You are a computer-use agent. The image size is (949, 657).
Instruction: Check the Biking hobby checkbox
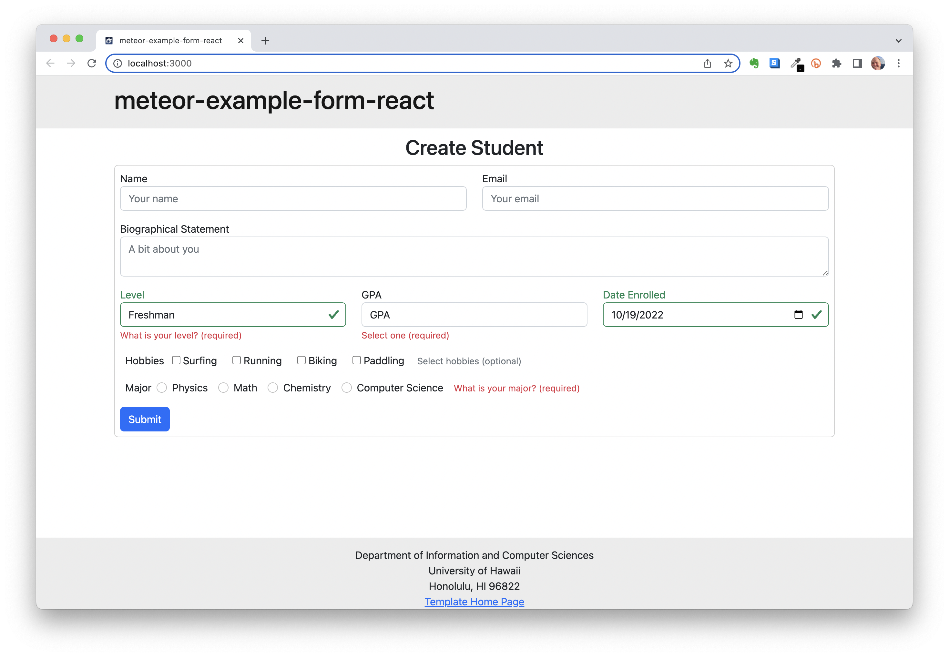pyautogui.click(x=301, y=360)
